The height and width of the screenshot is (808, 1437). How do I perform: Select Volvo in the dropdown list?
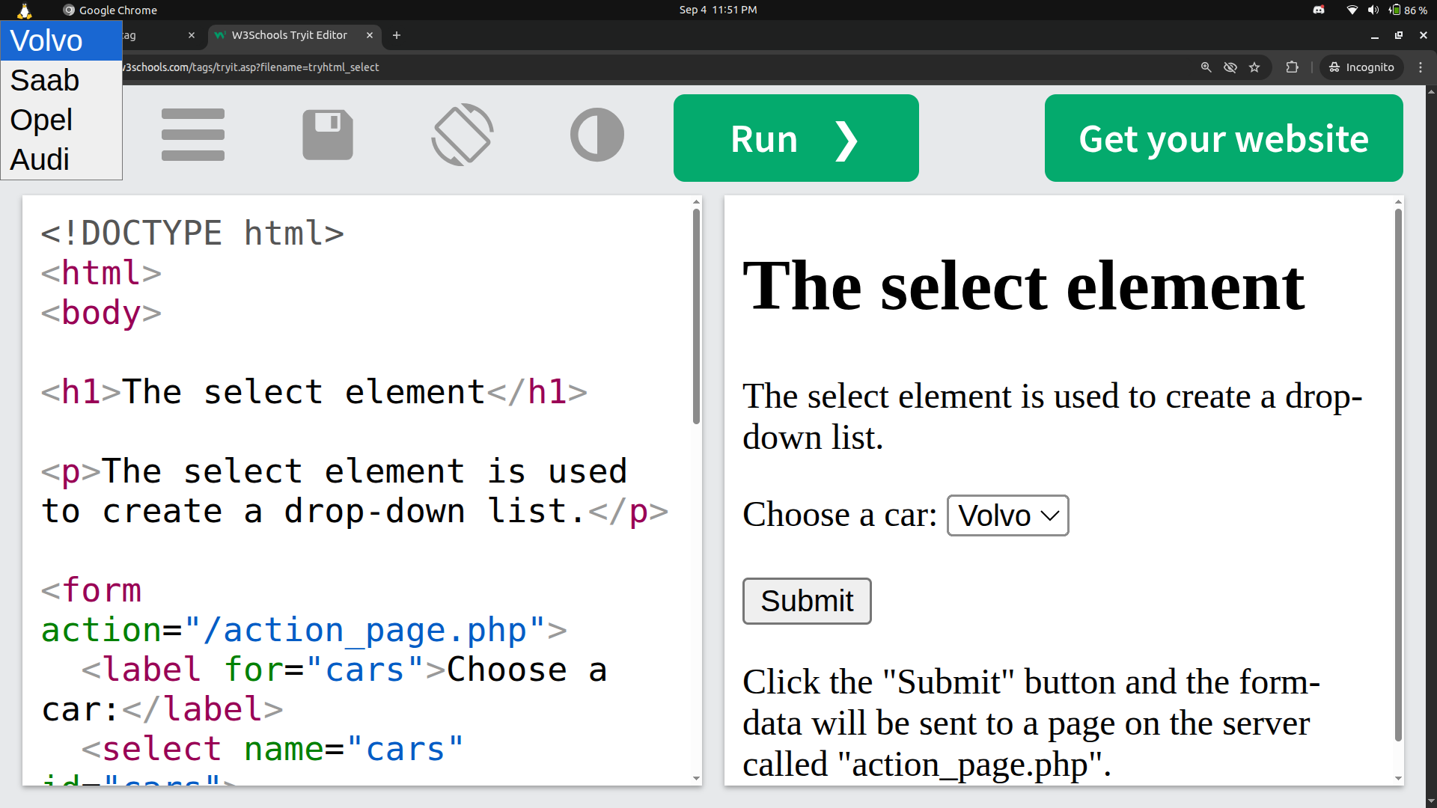click(61, 40)
